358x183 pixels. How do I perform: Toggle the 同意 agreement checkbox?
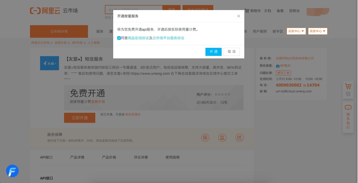tap(119, 38)
